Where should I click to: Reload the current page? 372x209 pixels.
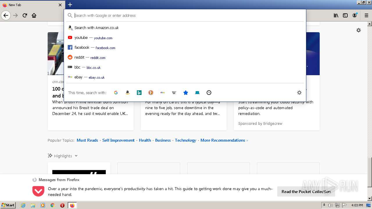25,15
